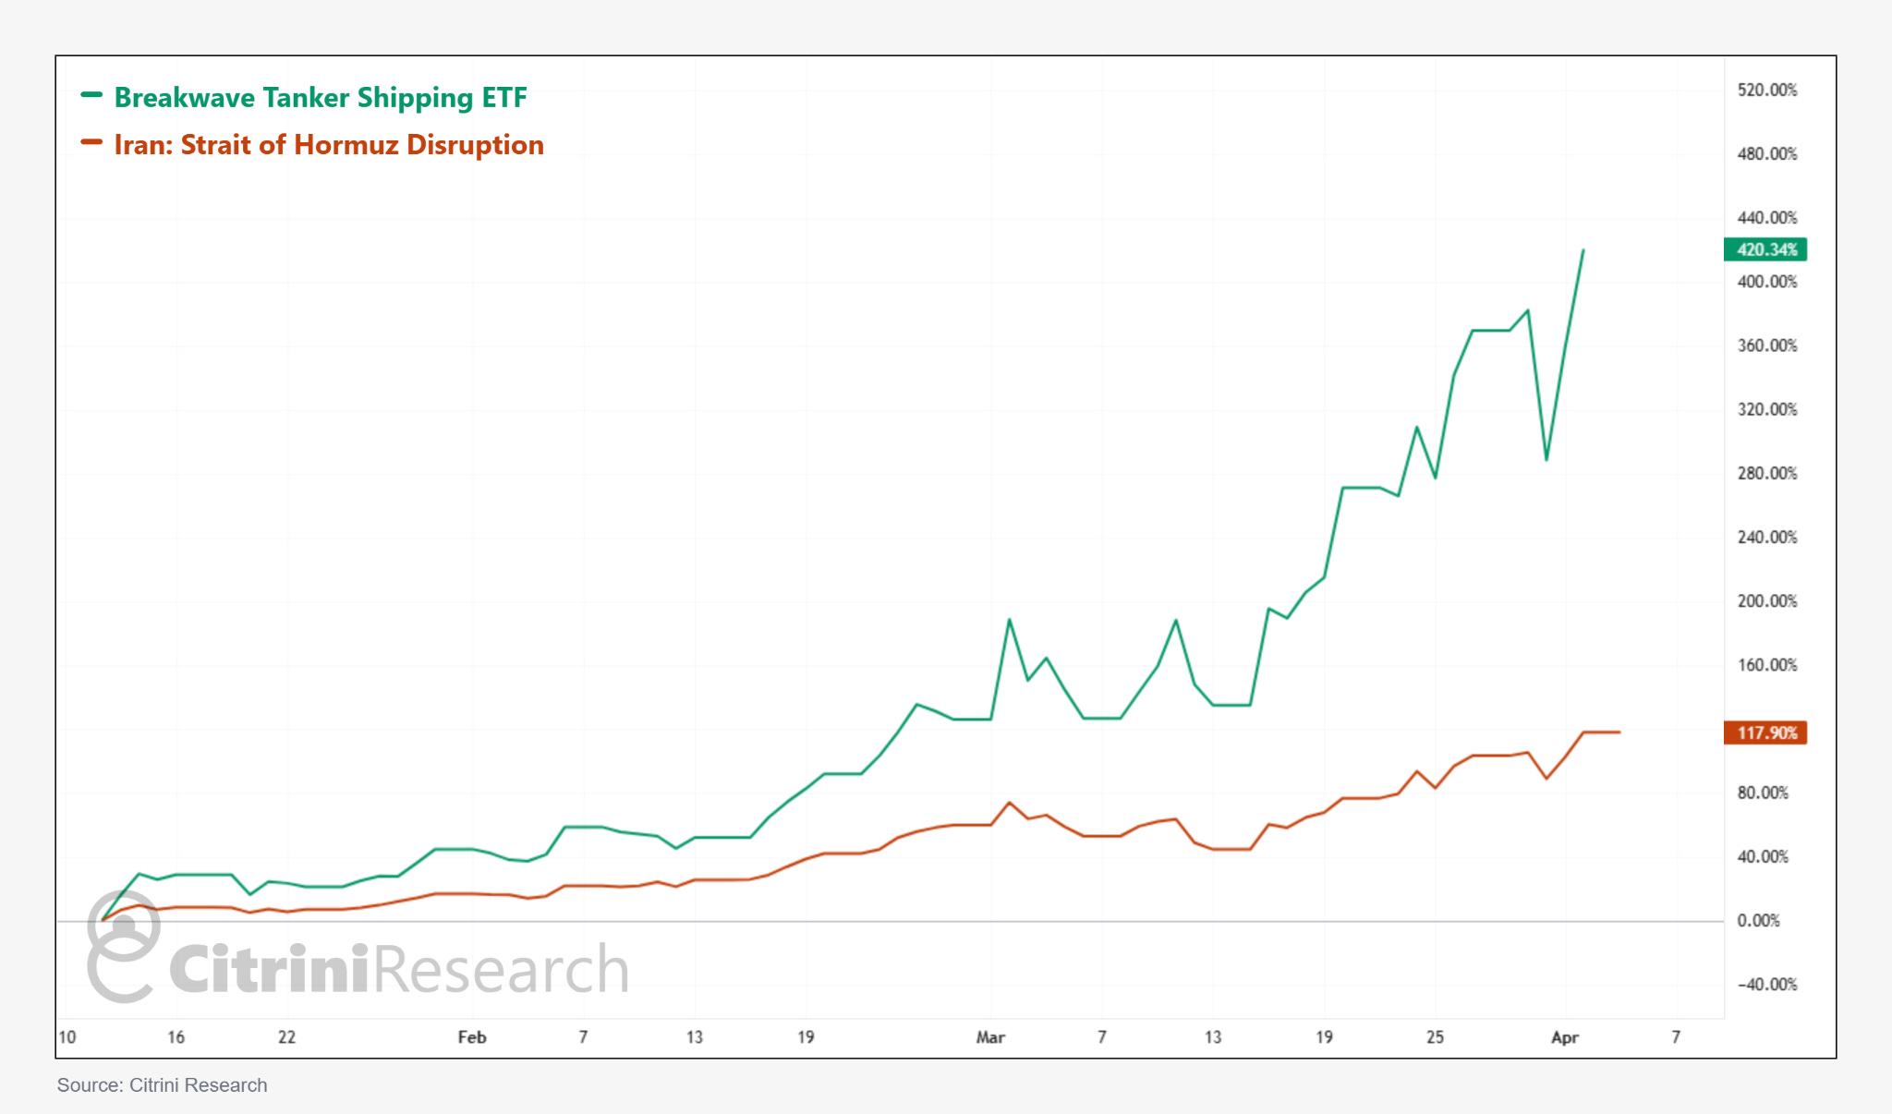Image resolution: width=1892 pixels, height=1114 pixels.
Task: Select Breakwave Tanker Shipping ETF legend text
Action: tap(320, 98)
